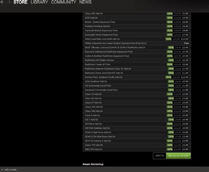The image size is (209, 172).
Task: Open Class 67 Add-On
Action: coord(137,103)
